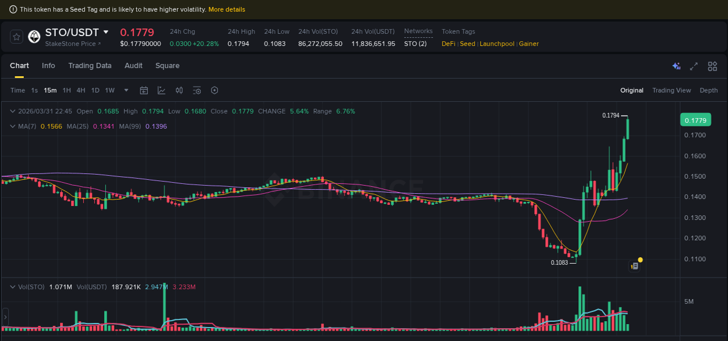Click the hexagon target icon on chart toolbar
728x341 pixels.
(214, 90)
